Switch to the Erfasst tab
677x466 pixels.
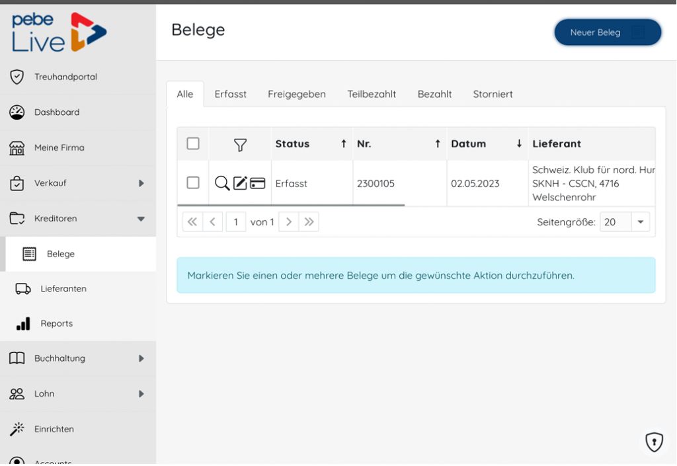(x=231, y=94)
